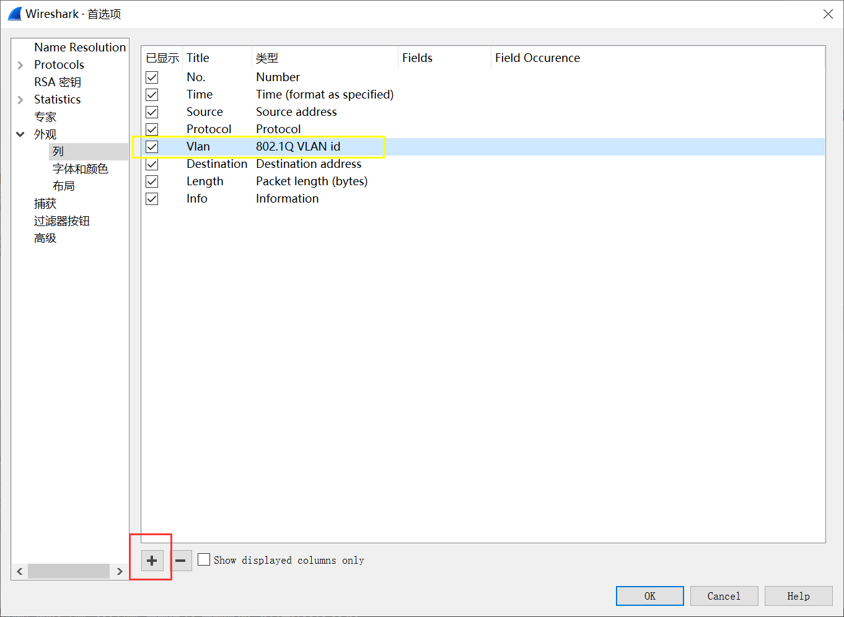Select the Vlan title cell
This screenshot has height=617, width=844.
pyautogui.click(x=198, y=146)
